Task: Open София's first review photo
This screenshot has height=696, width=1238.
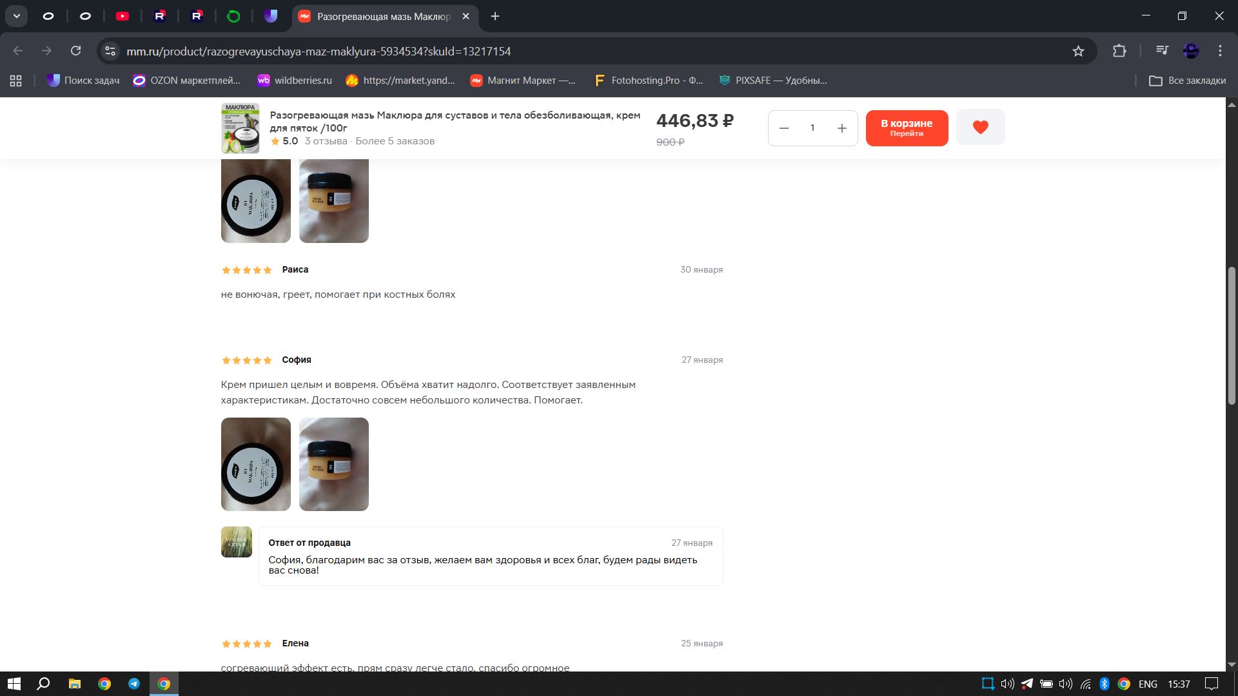Action: [x=255, y=464]
